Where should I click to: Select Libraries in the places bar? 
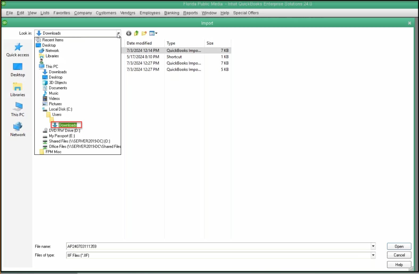pos(18,90)
